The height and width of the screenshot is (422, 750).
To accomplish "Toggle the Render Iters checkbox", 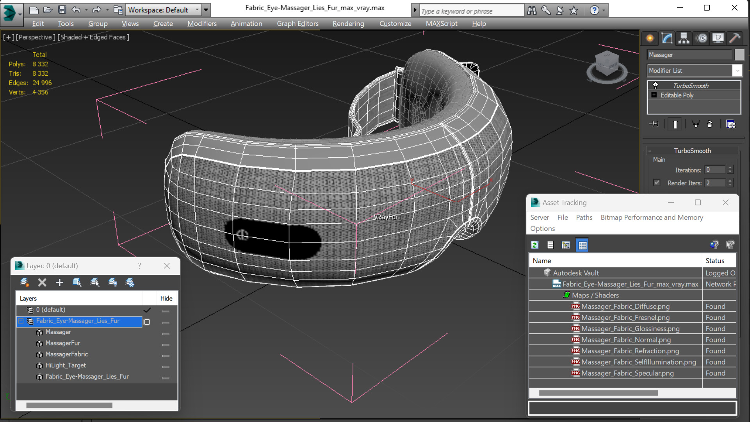I will click(657, 183).
